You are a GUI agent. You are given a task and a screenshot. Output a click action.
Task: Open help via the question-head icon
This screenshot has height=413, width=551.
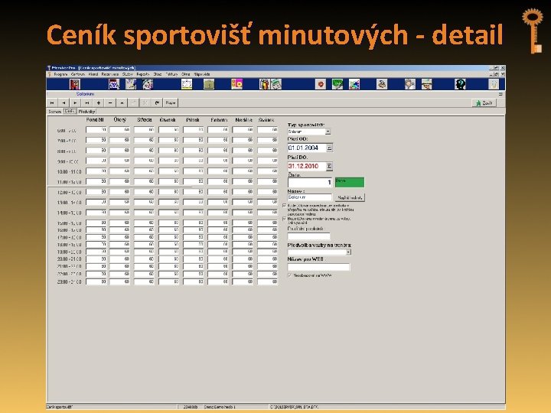(x=461, y=84)
